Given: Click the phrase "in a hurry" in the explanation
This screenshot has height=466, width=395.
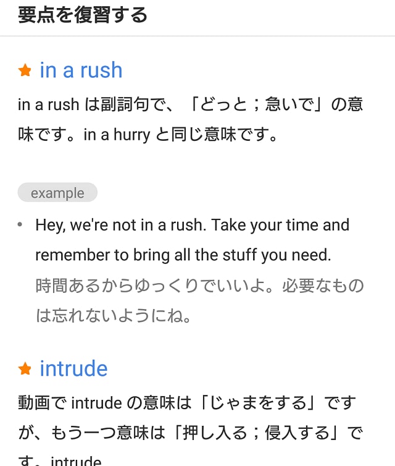Looking at the screenshot, I should pyautogui.click(x=117, y=135).
